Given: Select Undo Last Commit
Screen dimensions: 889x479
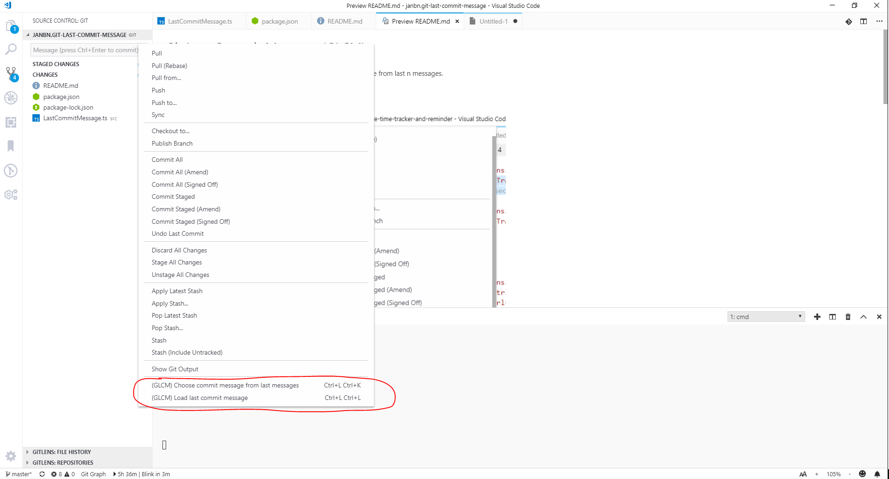Looking at the screenshot, I should (256, 233).
